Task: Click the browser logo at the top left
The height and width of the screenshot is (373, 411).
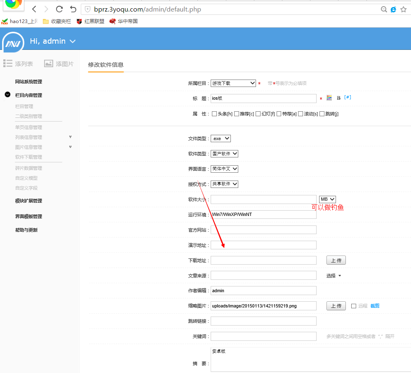Action: [x=13, y=5]
